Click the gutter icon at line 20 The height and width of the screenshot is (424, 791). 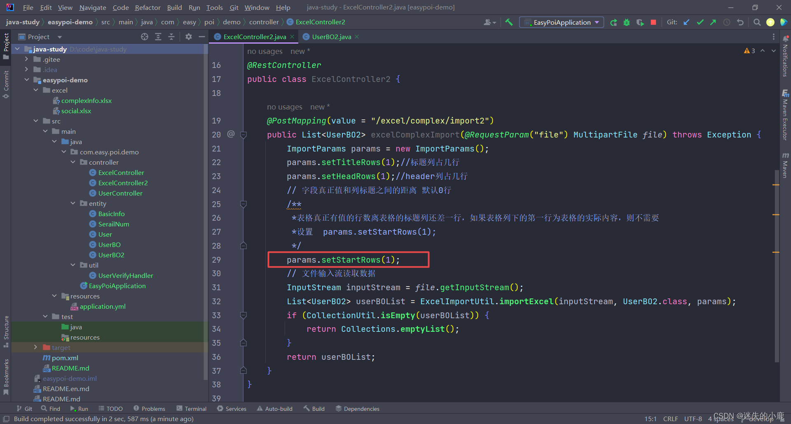coord(231,134)
